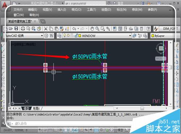This screenshot has width=181, height=134.
Task: Select the Zoom Window tool
Action: (103, 29)
